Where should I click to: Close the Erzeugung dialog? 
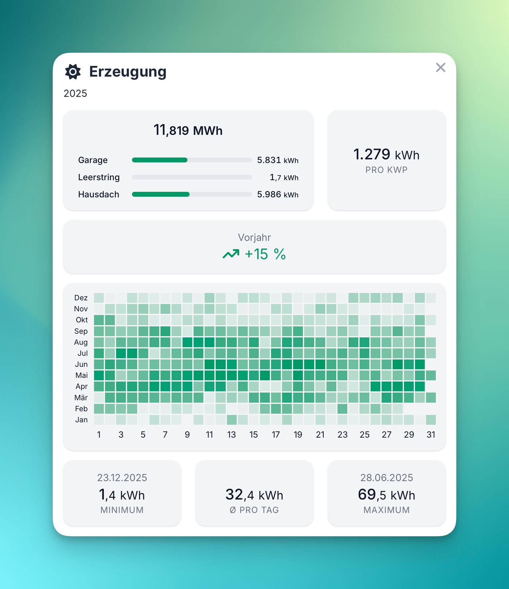pyautogui.click(x=440, y=67)
